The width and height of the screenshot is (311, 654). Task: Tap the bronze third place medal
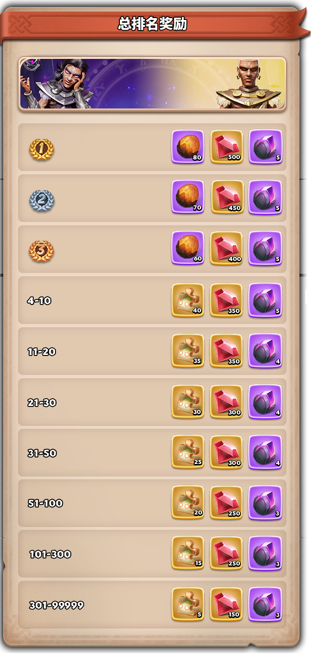(42, 251)
